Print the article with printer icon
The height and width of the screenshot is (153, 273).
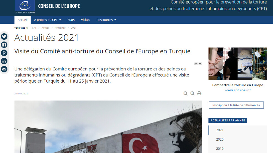coord(199,94)
